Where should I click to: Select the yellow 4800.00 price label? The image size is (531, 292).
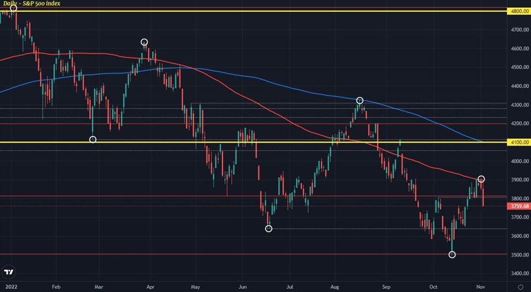coord(518,11)
